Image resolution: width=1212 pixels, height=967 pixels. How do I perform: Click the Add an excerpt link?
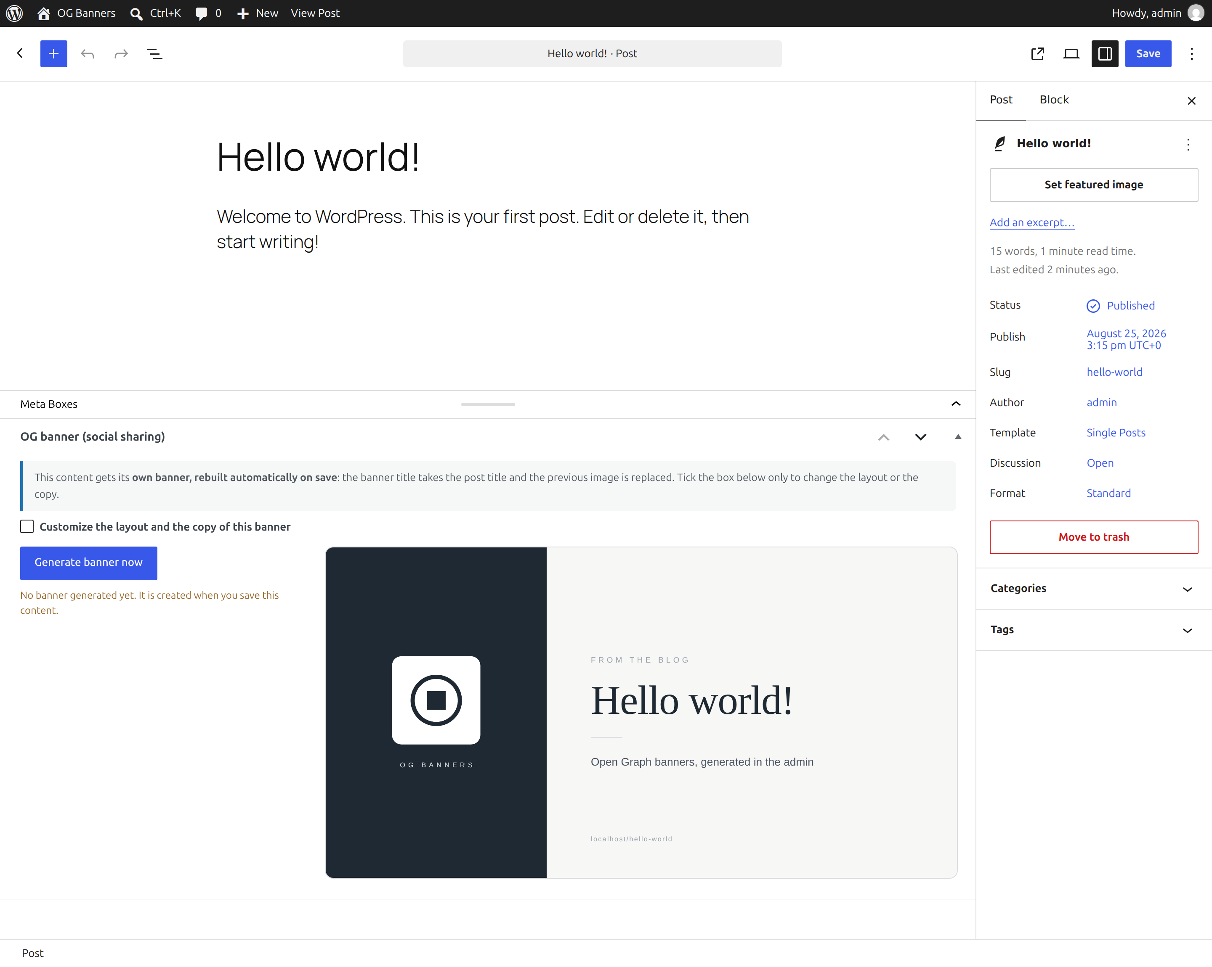[x=1031, y=222]
